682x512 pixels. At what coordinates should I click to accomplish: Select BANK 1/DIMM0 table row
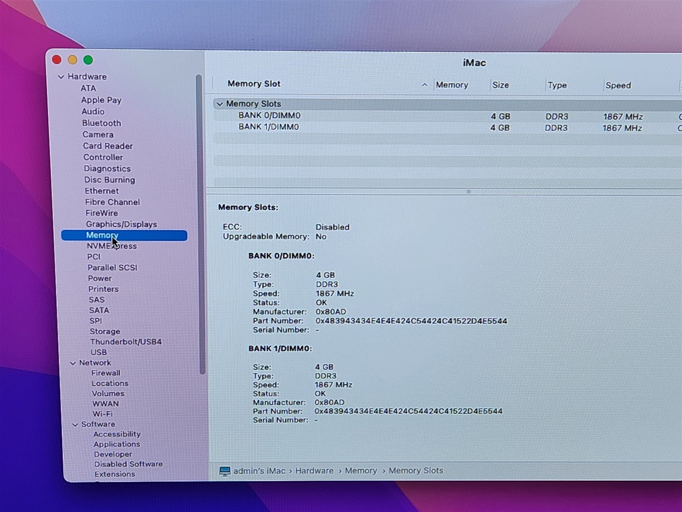[448, 127]
